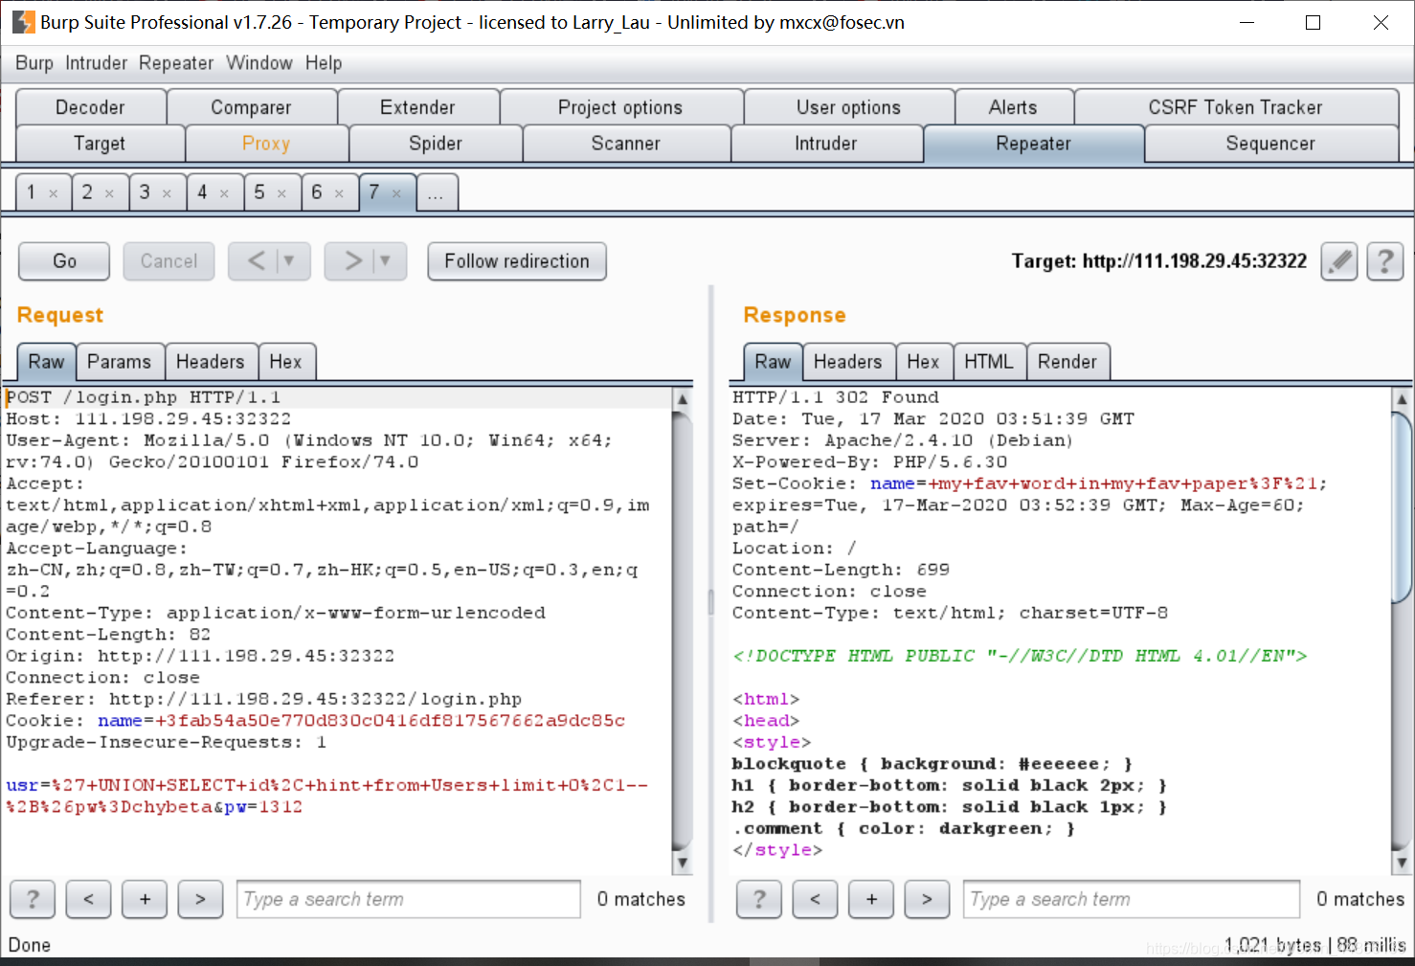This screenshot has width=1415, height=966.
Task: Add new Repeater tab with ellipsis
Action: (x=437, y=192)
